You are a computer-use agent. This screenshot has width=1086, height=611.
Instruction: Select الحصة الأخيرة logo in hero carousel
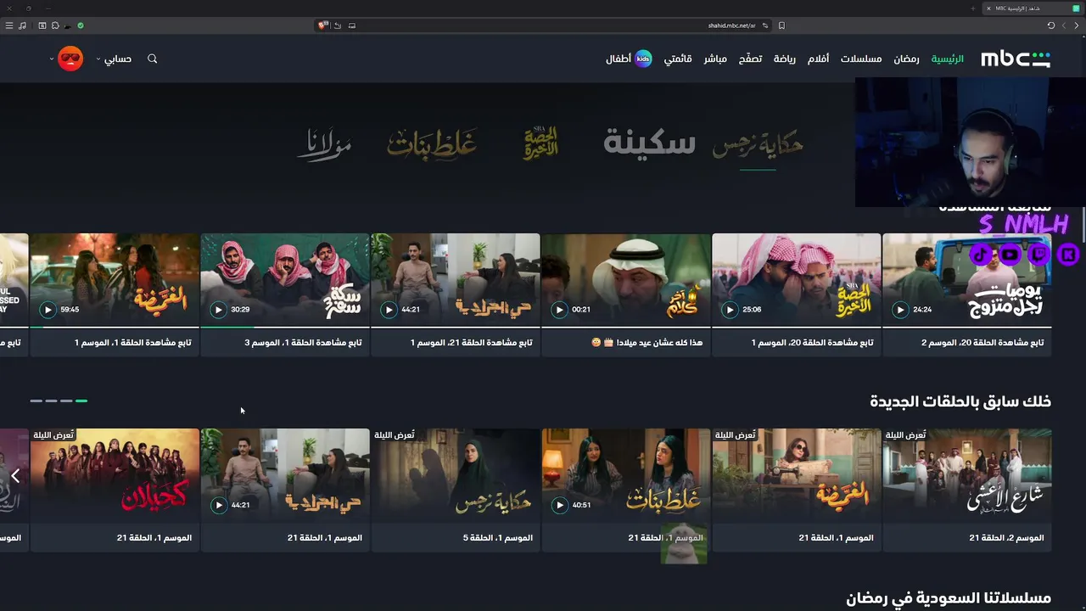[x=540, y=143]
